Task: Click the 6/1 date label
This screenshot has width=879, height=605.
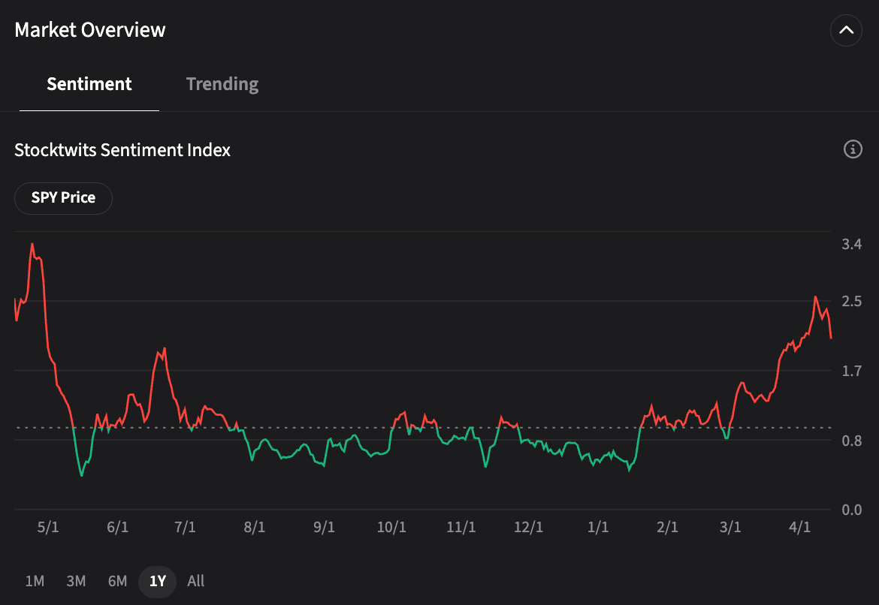Action: coord(118,527)
